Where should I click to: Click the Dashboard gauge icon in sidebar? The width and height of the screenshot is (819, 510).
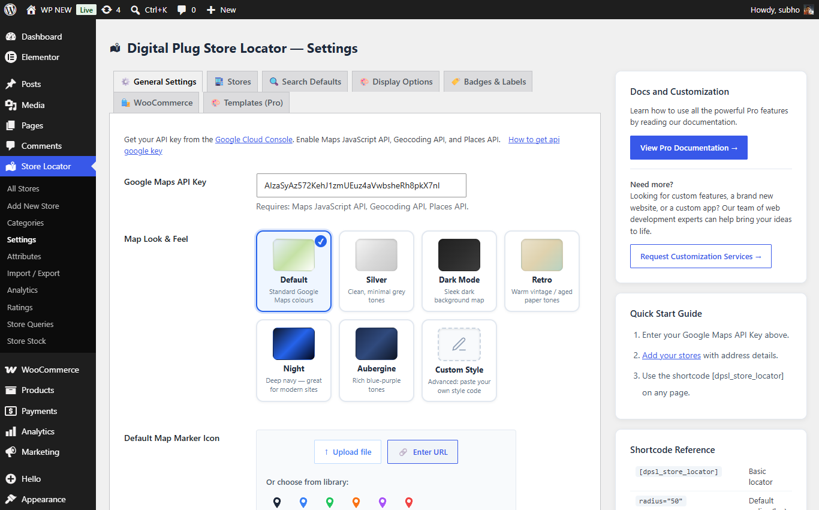11,37
